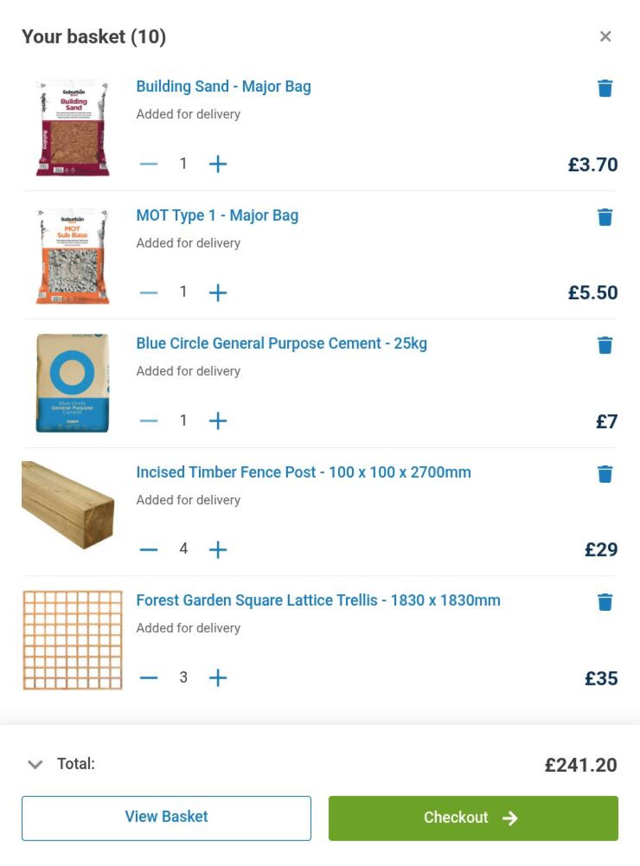640x866 pixels.
Task: Decrease Incised Timber Fence Post quantity
Action: tap(149, 549)
